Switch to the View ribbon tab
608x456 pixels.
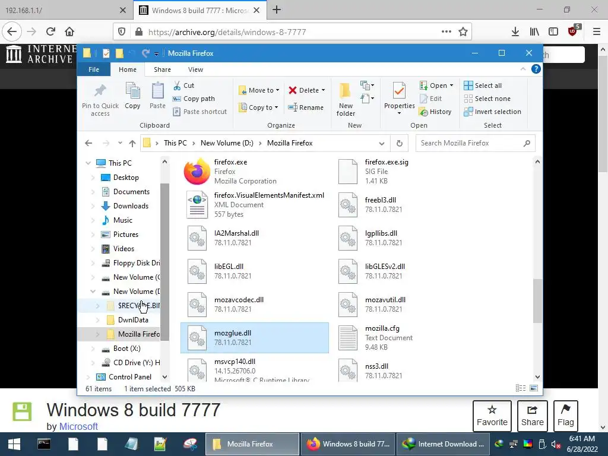tap(195, 69)
